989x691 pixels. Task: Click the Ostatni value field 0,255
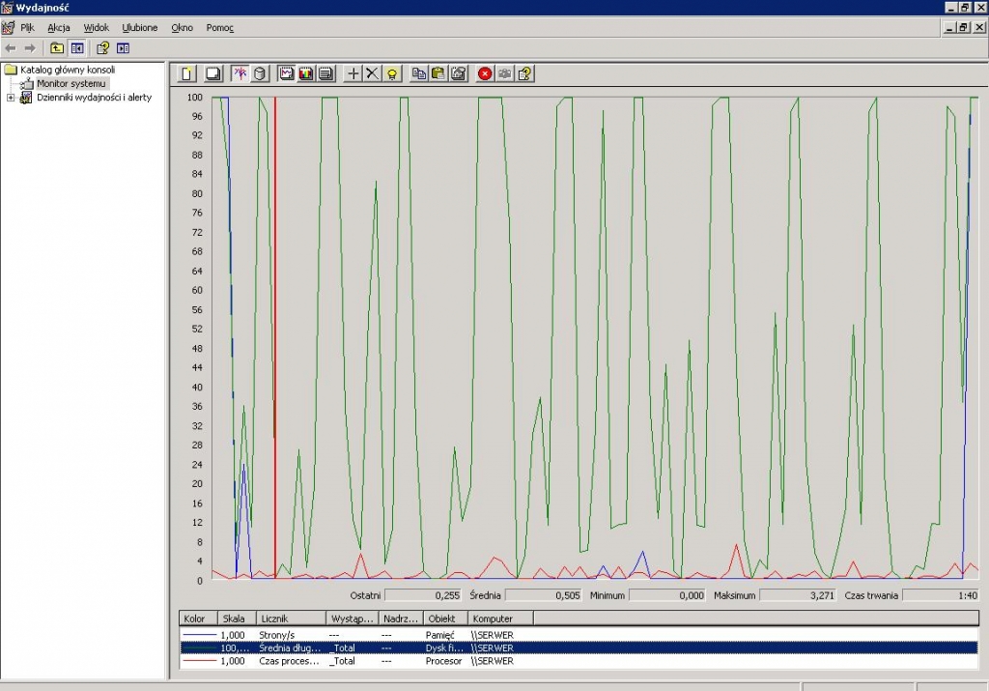pos(423,595)
